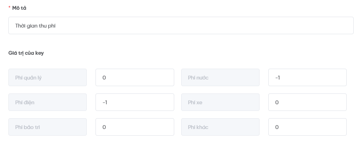Click the disabled Phí điện key field

[48, 102]
